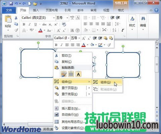
Task: Open the 编辑 editing button
Action: pyautogui.click(x=143, y=23)
